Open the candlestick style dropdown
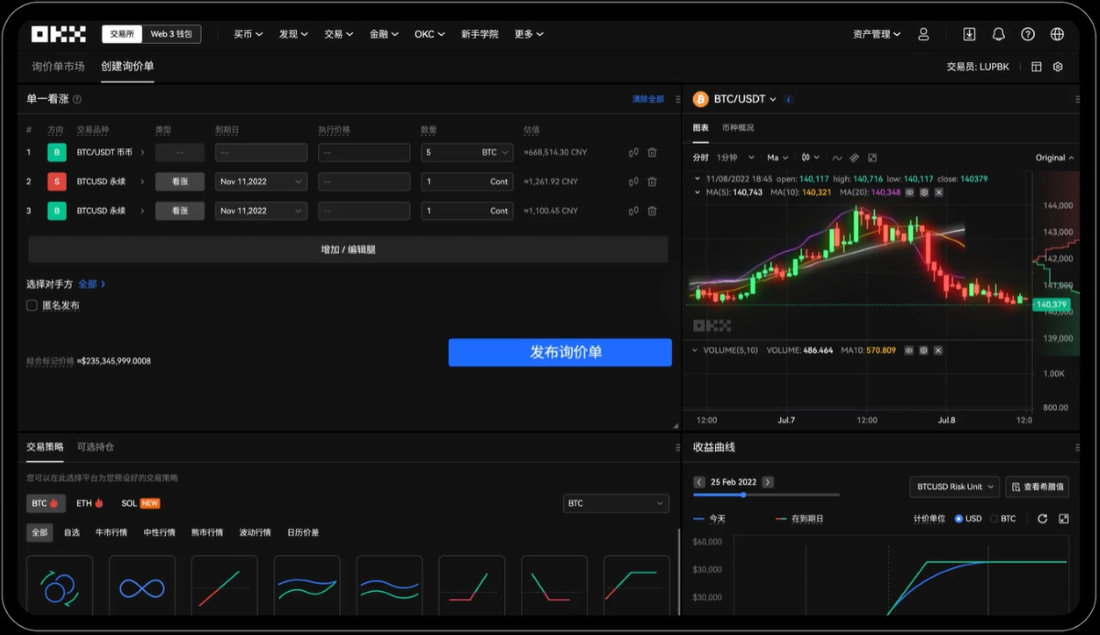This screenshot has height=635, width=1100. pos(810,158)
